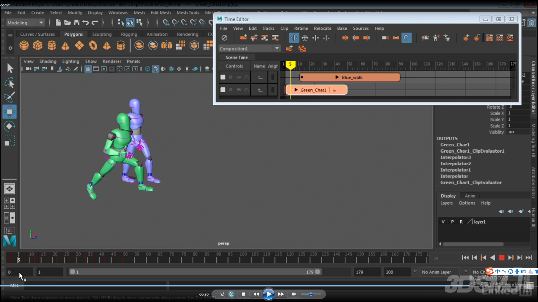The image size is (538, 302).
Task: Click frame 90 on the main time slider
Action: click(x=219, y=257)
